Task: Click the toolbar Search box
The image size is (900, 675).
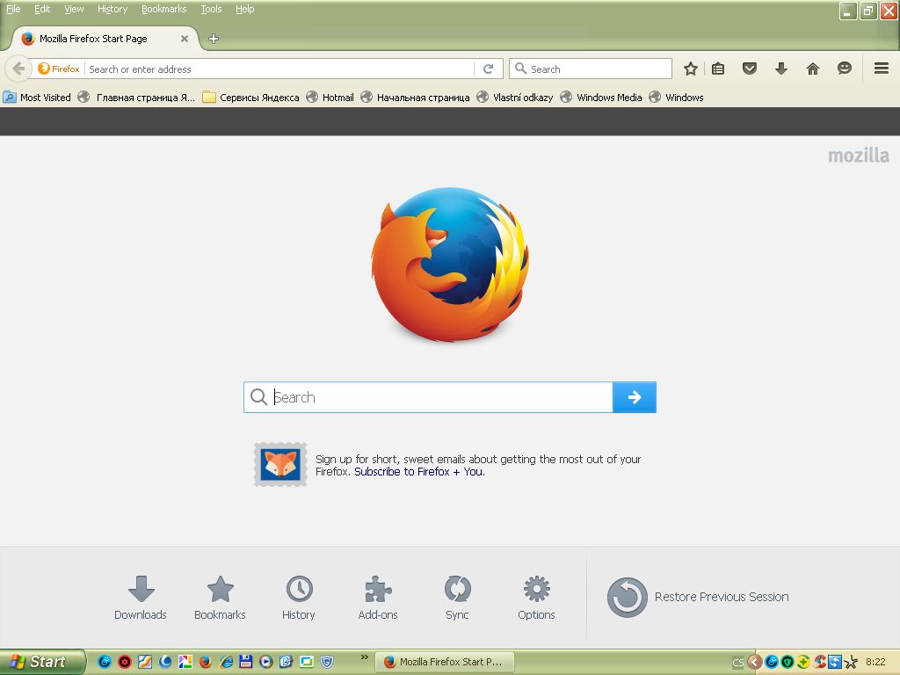Action: 590,69
